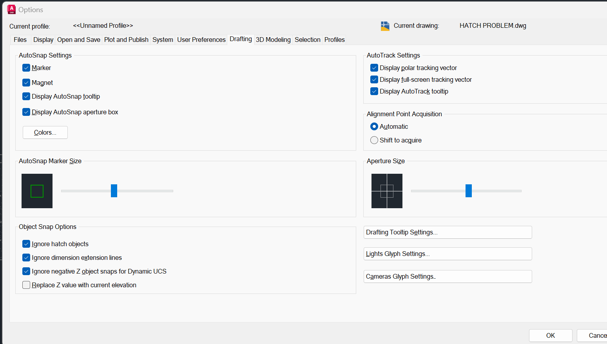Click the AutoSnap Marker Size slider handle
Viewport: 607px width, 344px height.
tap(114, 191)
